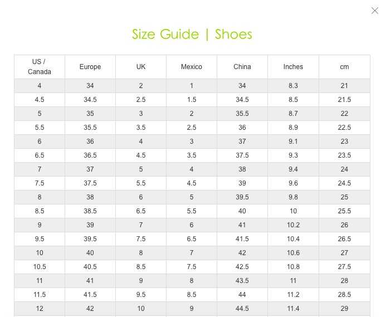Click the 25.5 cm cell

344,211
